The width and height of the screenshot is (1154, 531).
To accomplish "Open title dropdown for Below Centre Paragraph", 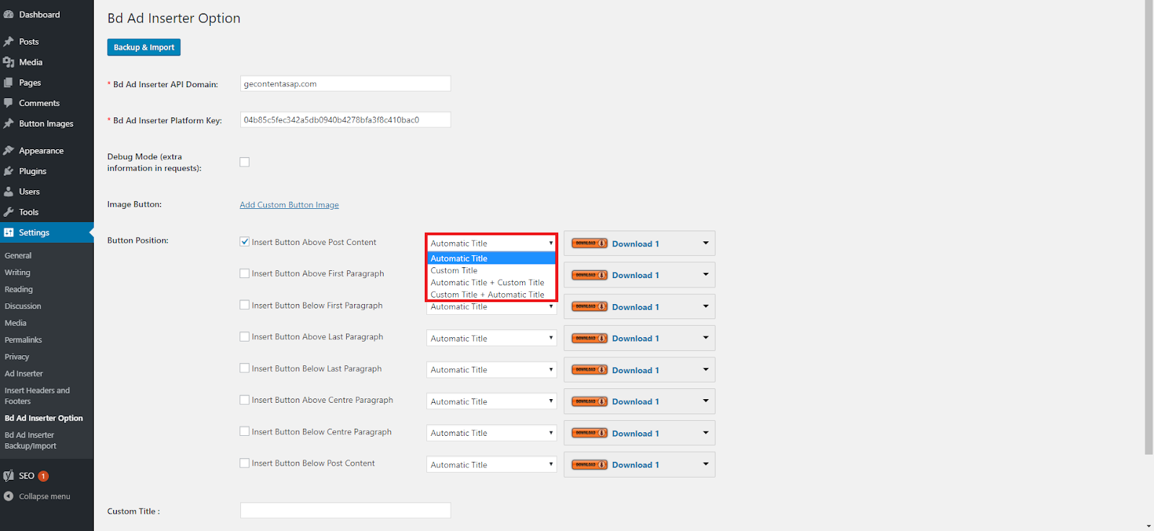I will (491, 433).
